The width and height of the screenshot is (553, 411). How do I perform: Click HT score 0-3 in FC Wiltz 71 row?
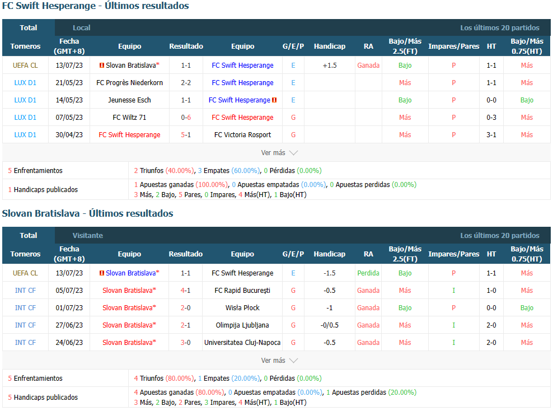pyautogui.click(x=491, y=117)
